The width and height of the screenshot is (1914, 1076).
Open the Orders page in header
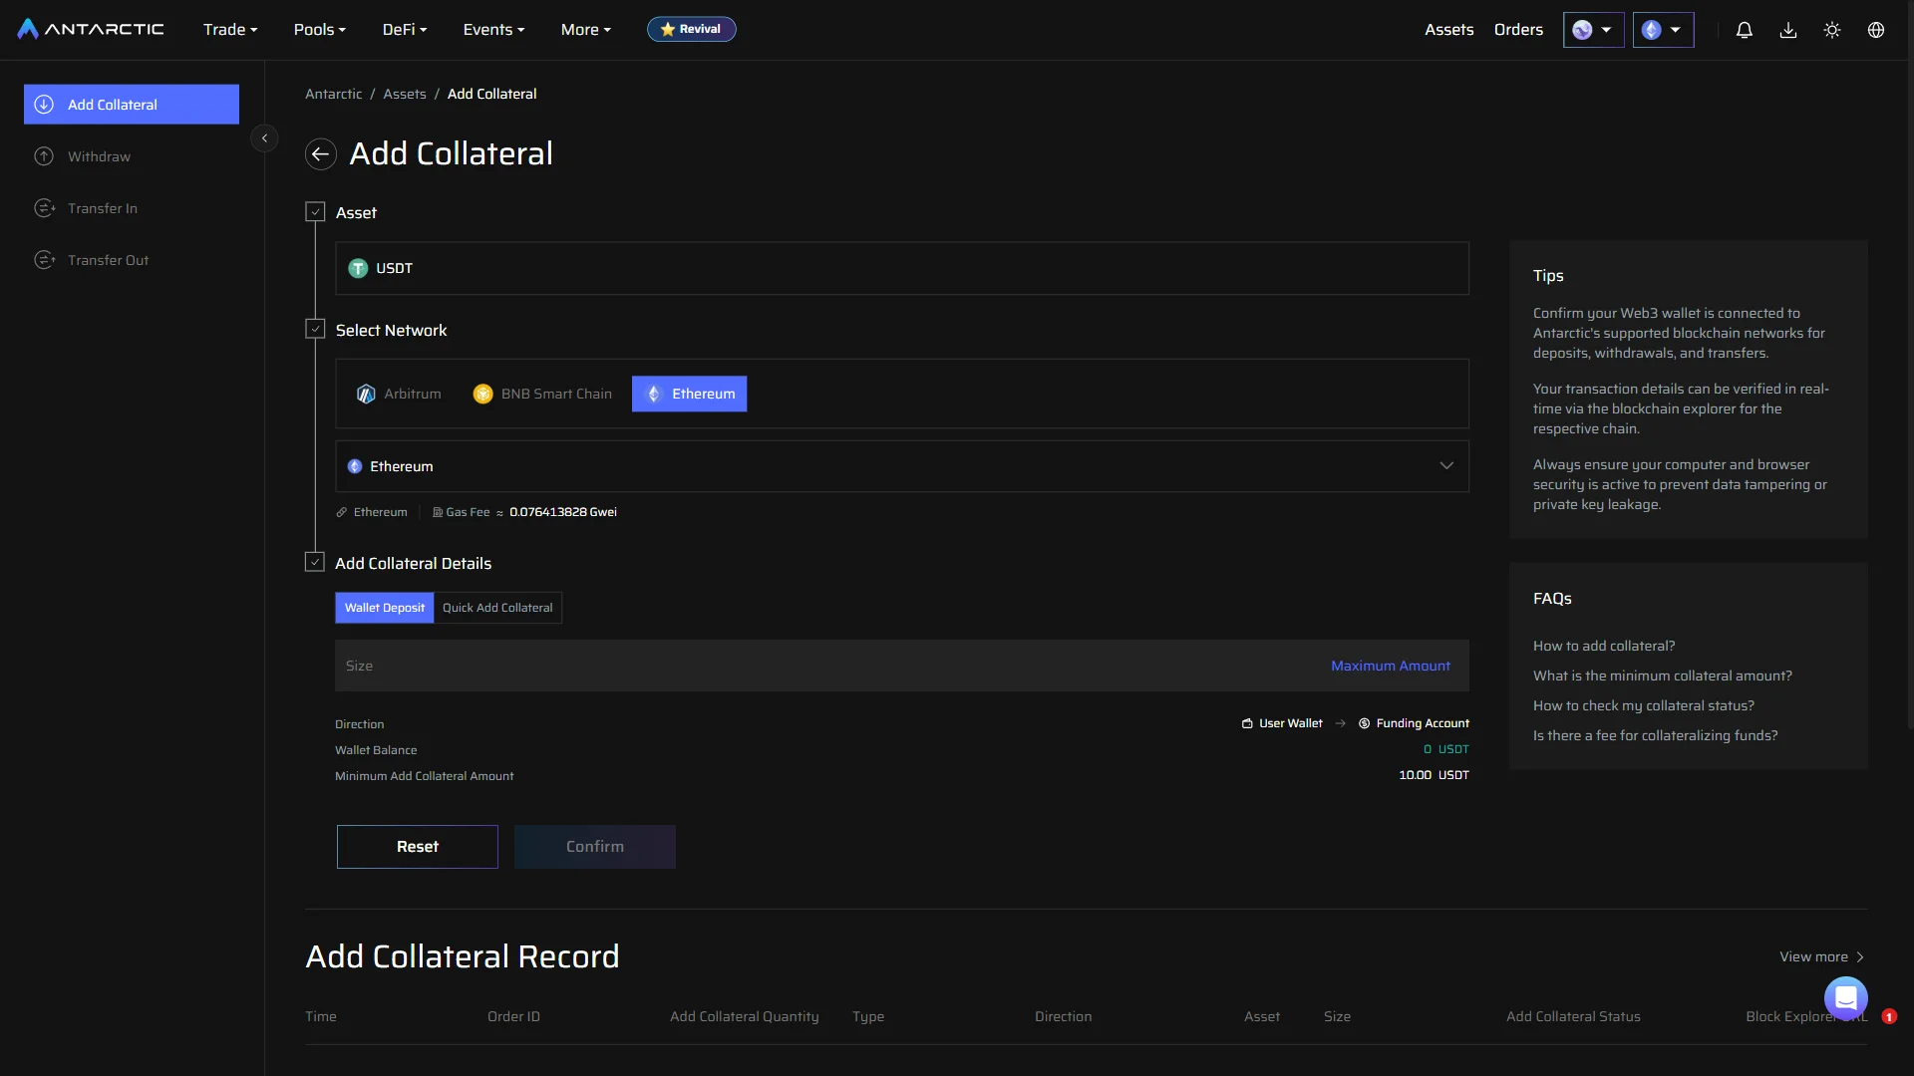(x=1518, y=30)
